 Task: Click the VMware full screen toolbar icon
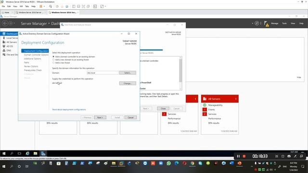click(x=83, y=6)
